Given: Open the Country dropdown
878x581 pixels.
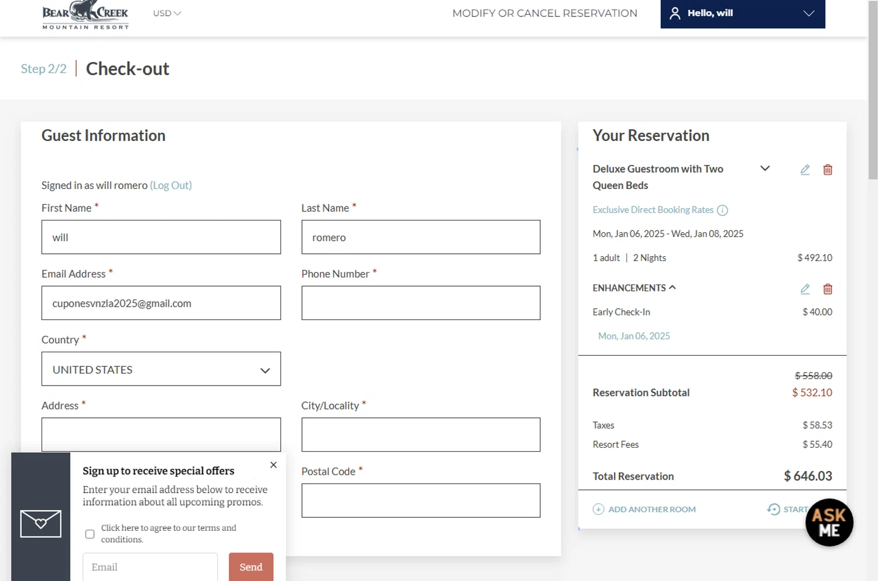Looking at the screenshot, I should click(x=161, y=369).
